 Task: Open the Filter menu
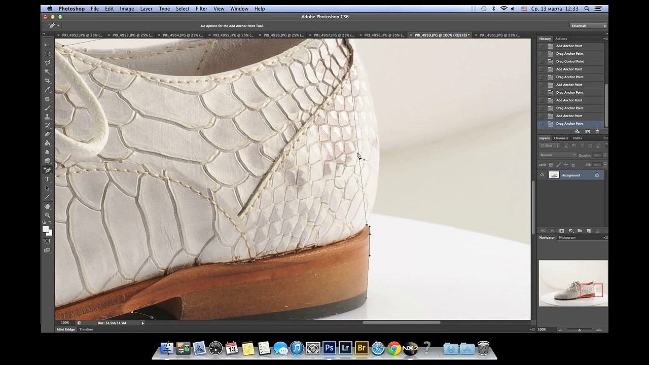(x=201, y=9)
